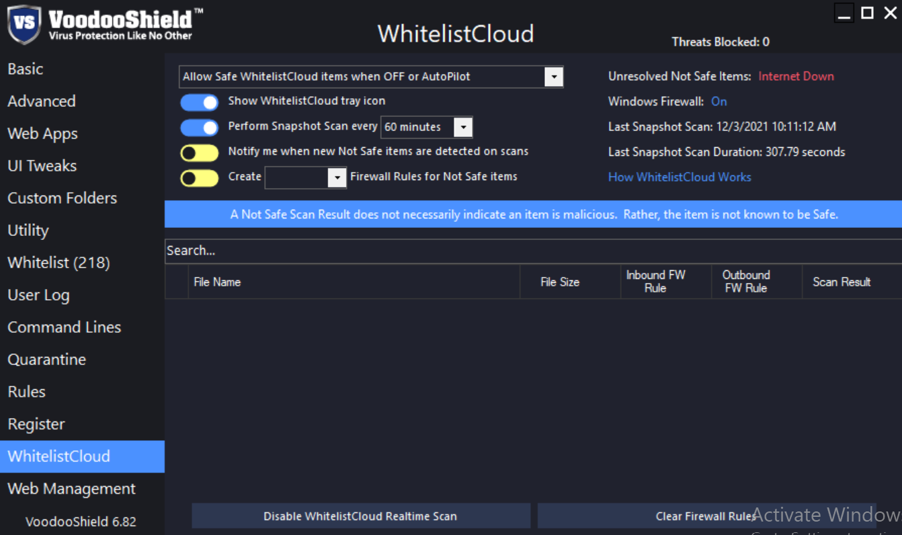View the Whitelist (218) tab

pos(82,263)
